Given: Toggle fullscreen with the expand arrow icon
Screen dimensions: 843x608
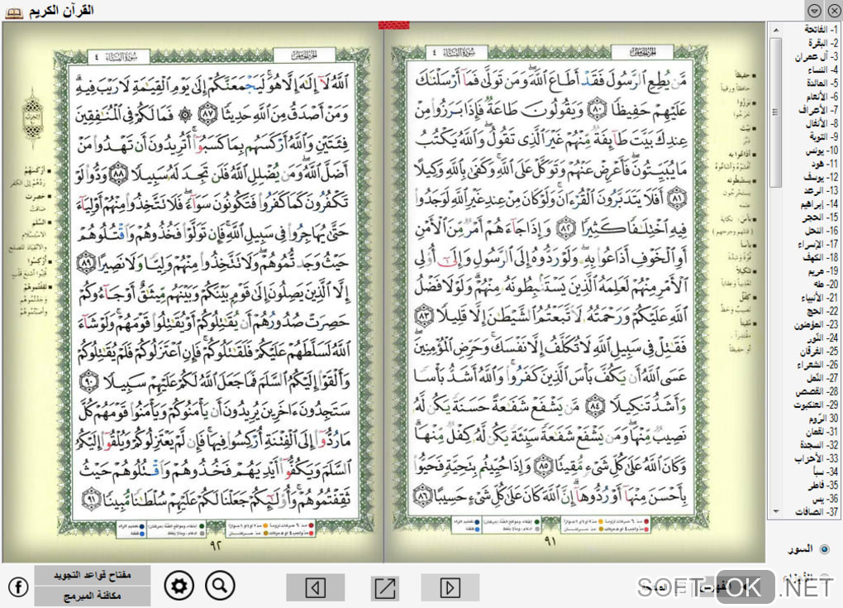Looking at the screenshot, I should coord(385,587).
